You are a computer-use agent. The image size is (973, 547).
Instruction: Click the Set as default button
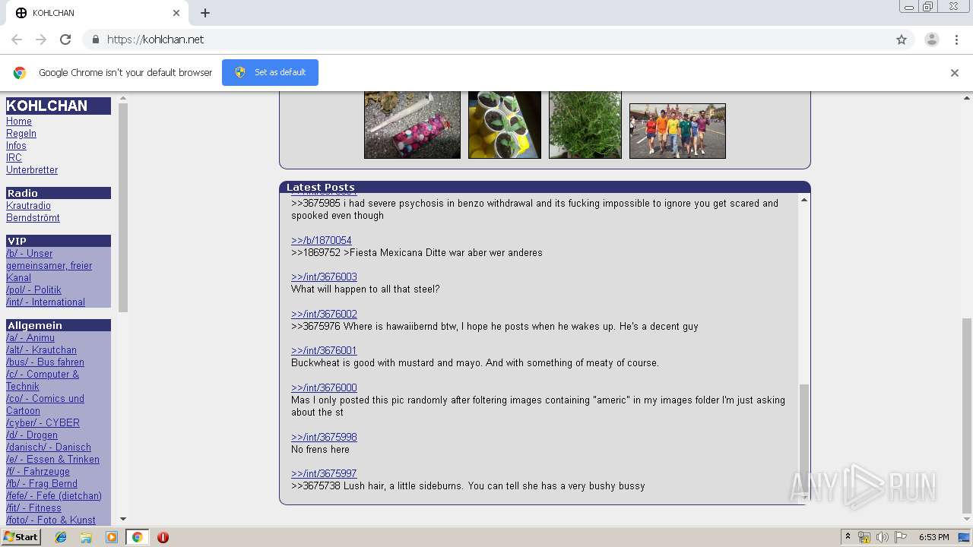click(270, 72)
